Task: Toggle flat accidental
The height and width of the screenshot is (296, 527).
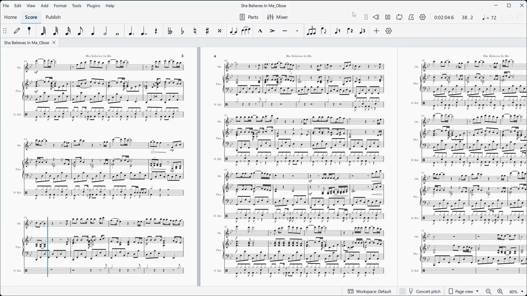Action: 182,31
